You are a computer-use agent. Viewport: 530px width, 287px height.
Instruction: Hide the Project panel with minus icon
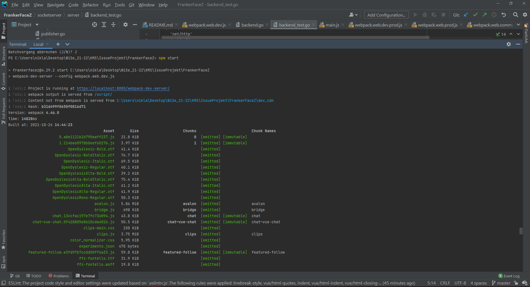point(135,25)
